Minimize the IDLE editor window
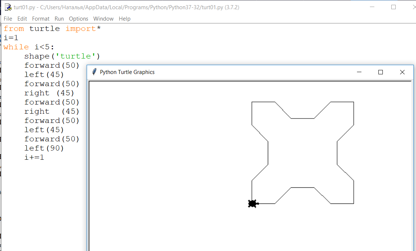 [372, 7]
